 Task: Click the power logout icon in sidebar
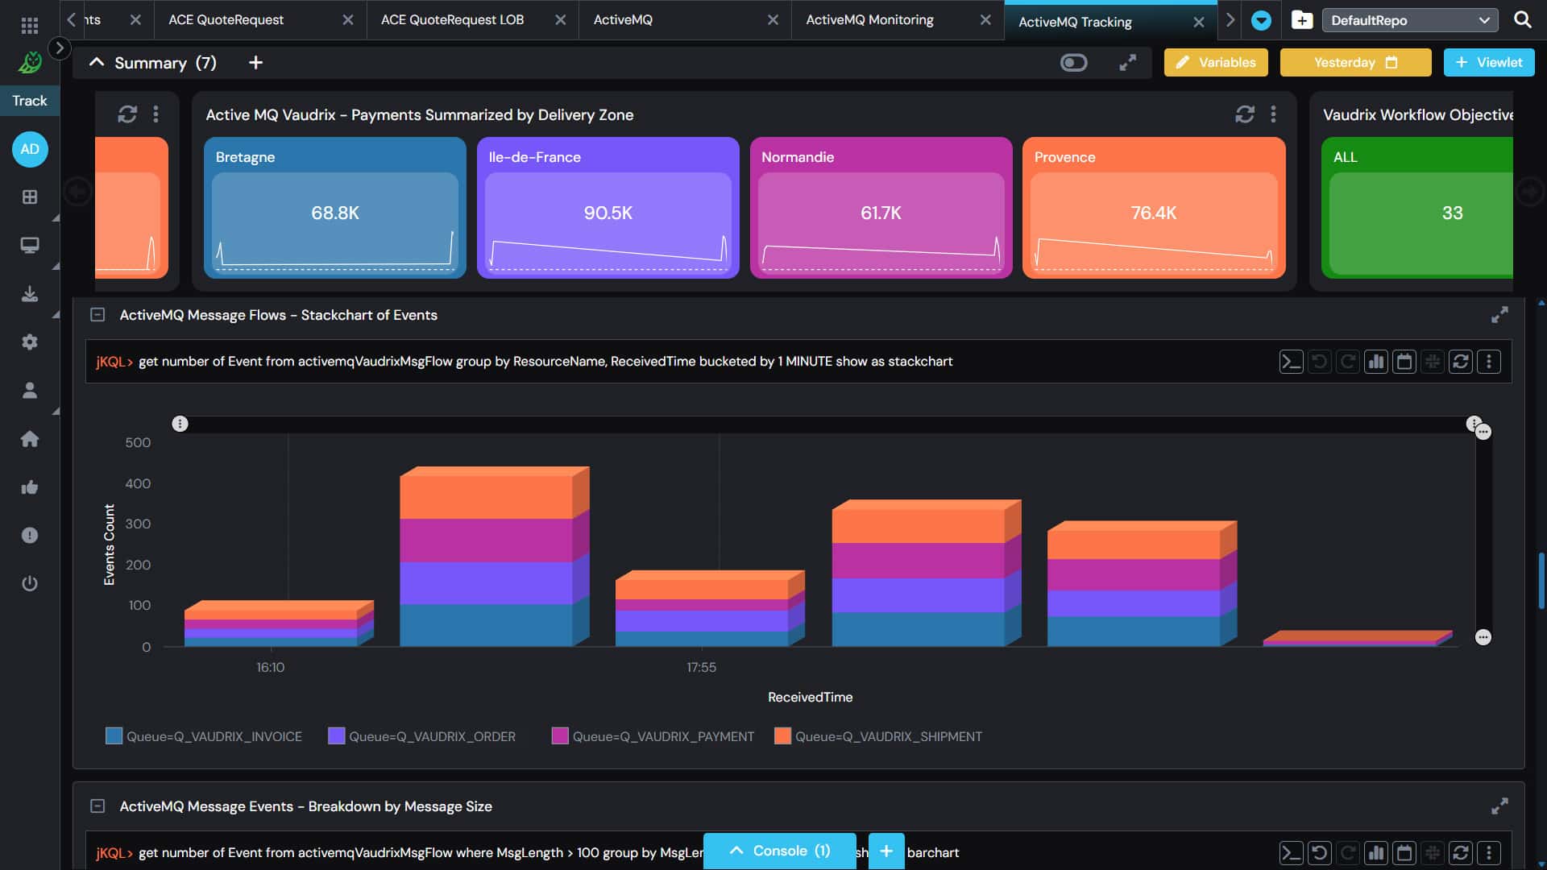pos(30,584)
